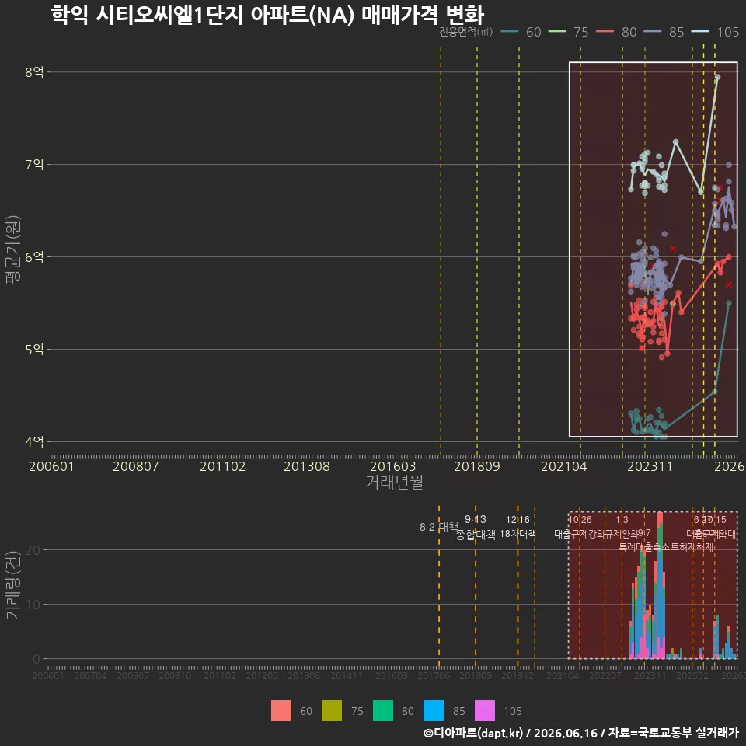The height and width of the screenshot is (746, 746).
Task: Click the 105㎡ peak point near 7.2억
Action: tap(675, 141)
